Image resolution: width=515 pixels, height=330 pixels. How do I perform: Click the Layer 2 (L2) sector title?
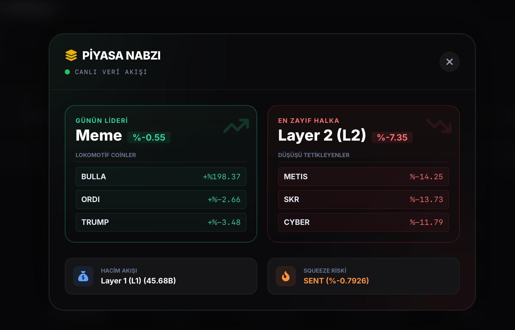click(x=322, y=136)
